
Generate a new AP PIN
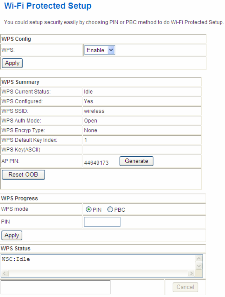pos(136,161)
